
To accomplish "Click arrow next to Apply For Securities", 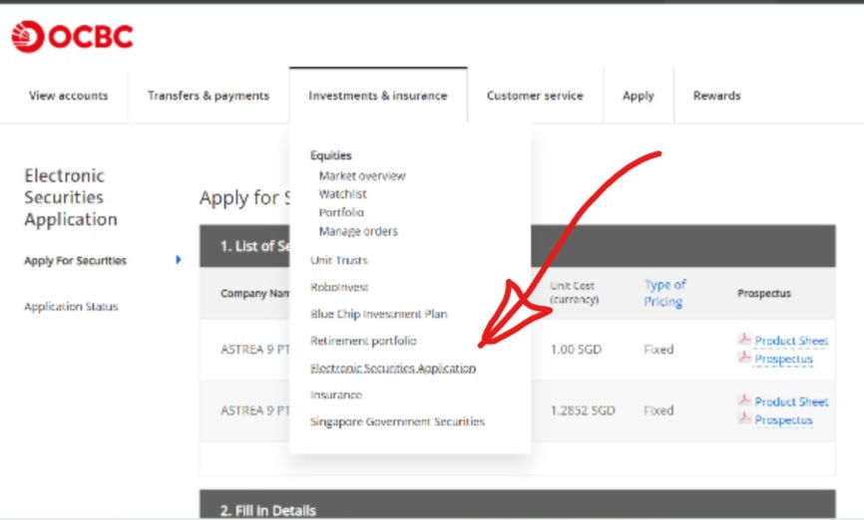I will (178, 260).
